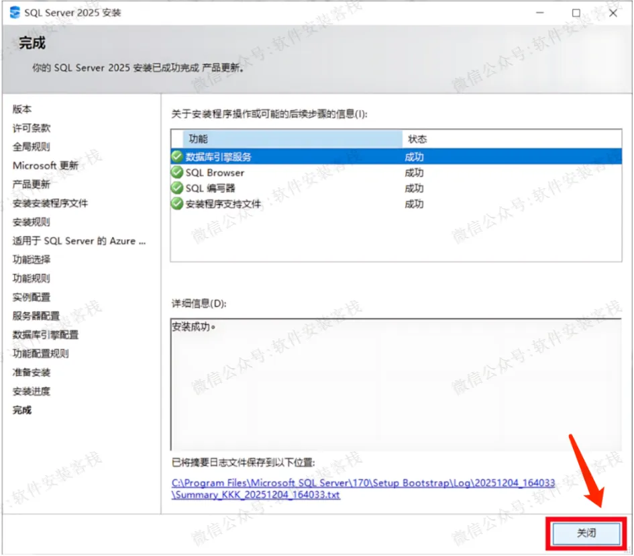This screenshot has height=556, width=634.
Task: Click green check icon beside 安装程序支持文件
Action: pos(177,203)
